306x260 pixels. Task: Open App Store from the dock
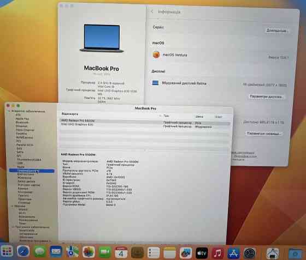[234, 253]
